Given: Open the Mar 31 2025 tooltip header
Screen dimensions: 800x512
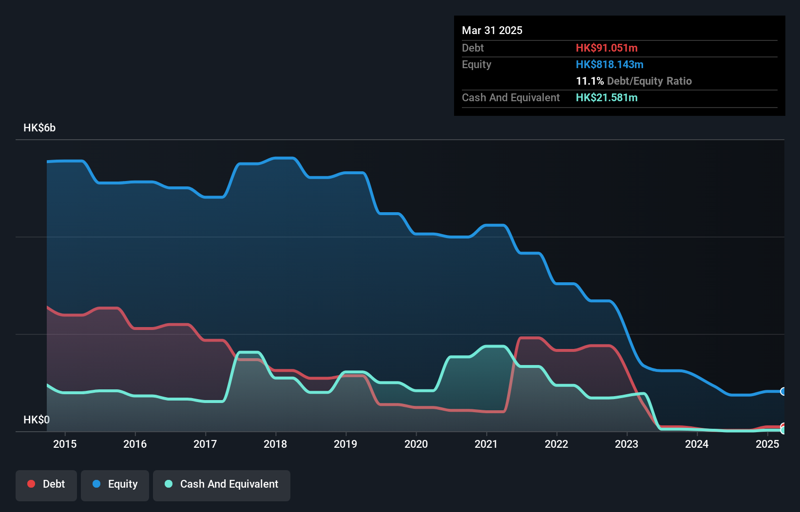Looking at the screenshot, I should pos(492,30).
